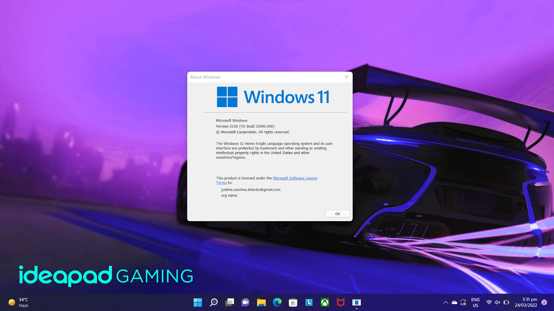Close the About Windows dialog
Image resolution: width=554 pixels, height=311 pixels.
pyautogui.click(x=346, y=77)
